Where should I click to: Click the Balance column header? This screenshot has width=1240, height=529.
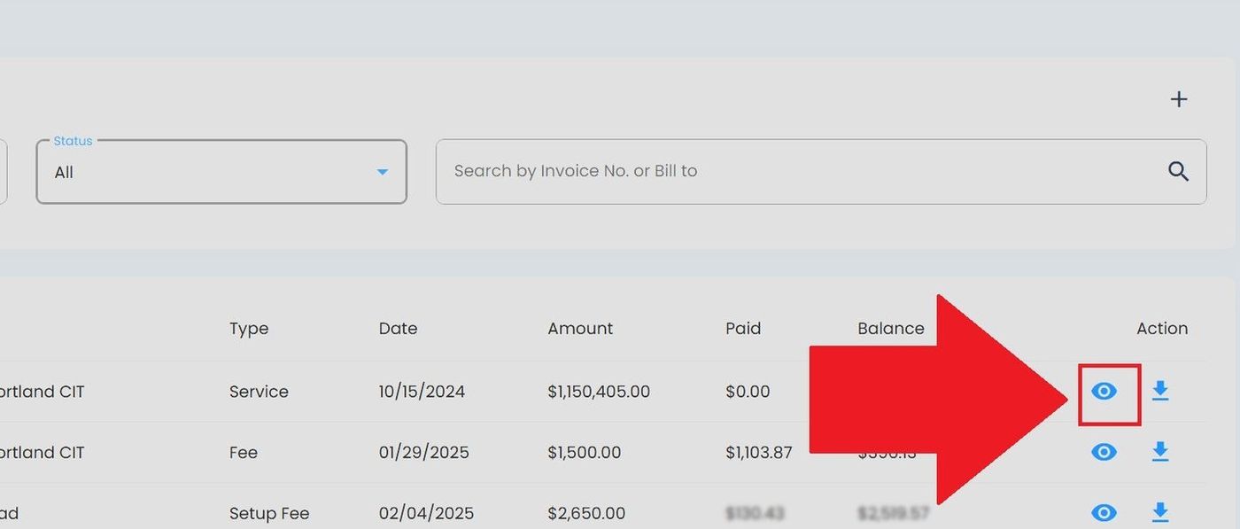(x=890, y=329)
